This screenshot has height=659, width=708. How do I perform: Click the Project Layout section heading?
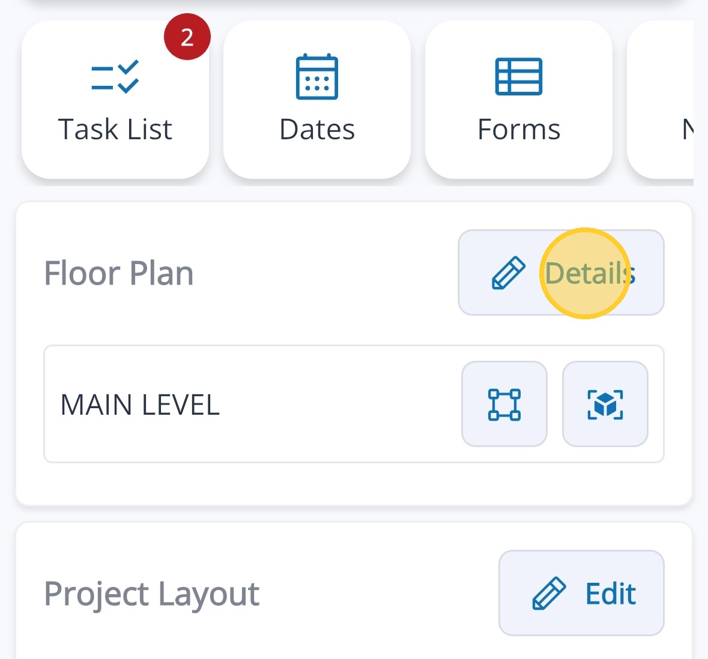(152, 594)
